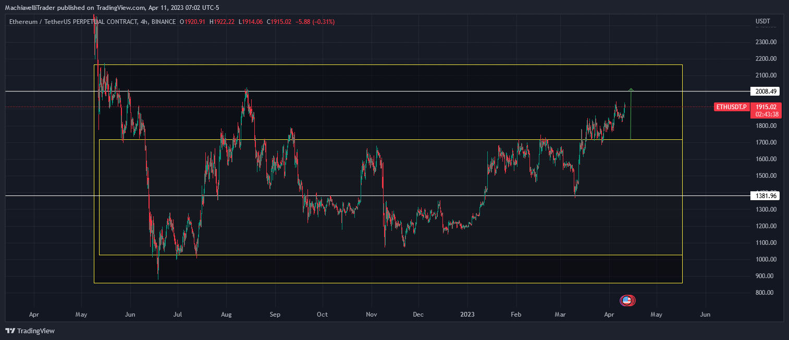Viewport: 789px width, 340px height.
Task: Click the 1600.00 price axis label
Action: pos(766,159)
